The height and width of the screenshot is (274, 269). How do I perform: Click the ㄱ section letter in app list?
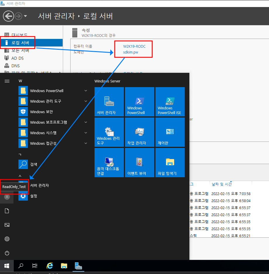tap(20, 154)
